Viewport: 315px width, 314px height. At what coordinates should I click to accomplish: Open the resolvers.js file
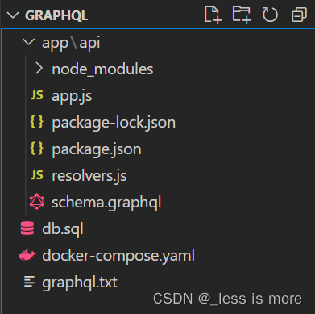click(89, 176)
